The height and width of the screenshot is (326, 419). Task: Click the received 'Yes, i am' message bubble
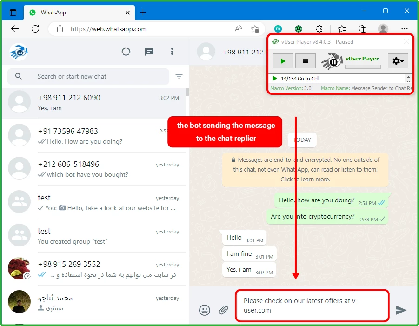point(249,270)
